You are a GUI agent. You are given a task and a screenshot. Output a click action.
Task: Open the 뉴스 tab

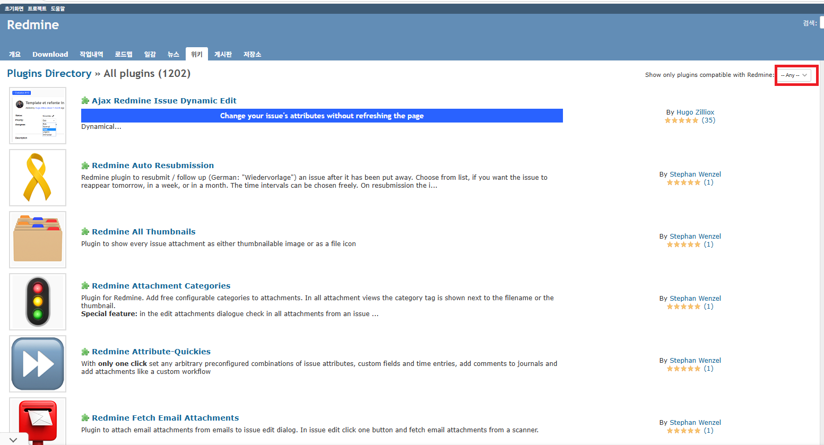click(174, 54)
